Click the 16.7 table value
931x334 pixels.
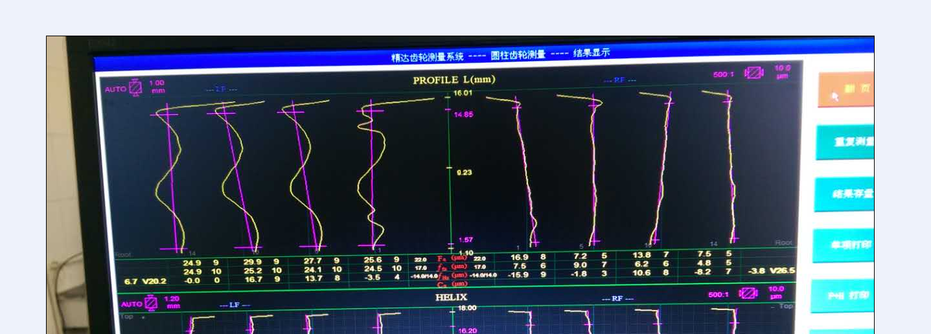pos(252,280)
